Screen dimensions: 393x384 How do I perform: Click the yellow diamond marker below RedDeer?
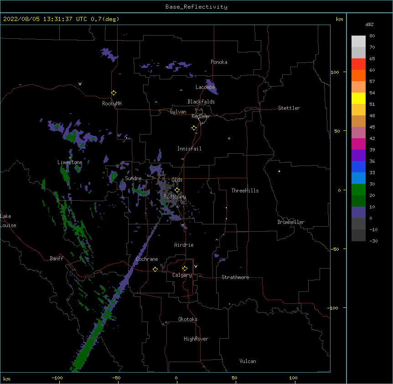(x=194, y=128)
